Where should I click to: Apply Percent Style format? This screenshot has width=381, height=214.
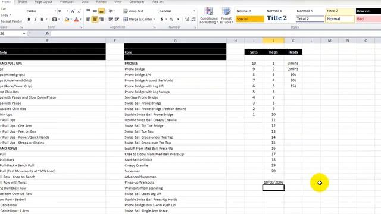(x=171, y=19)
